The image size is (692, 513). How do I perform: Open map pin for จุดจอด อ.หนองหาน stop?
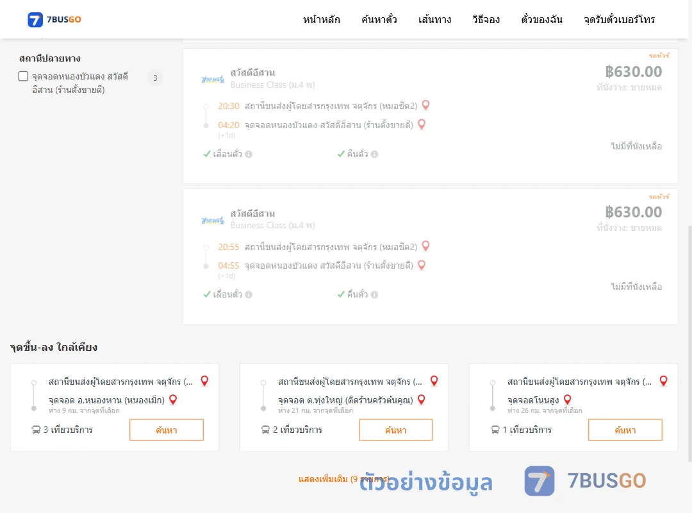[x=173, y=400]
